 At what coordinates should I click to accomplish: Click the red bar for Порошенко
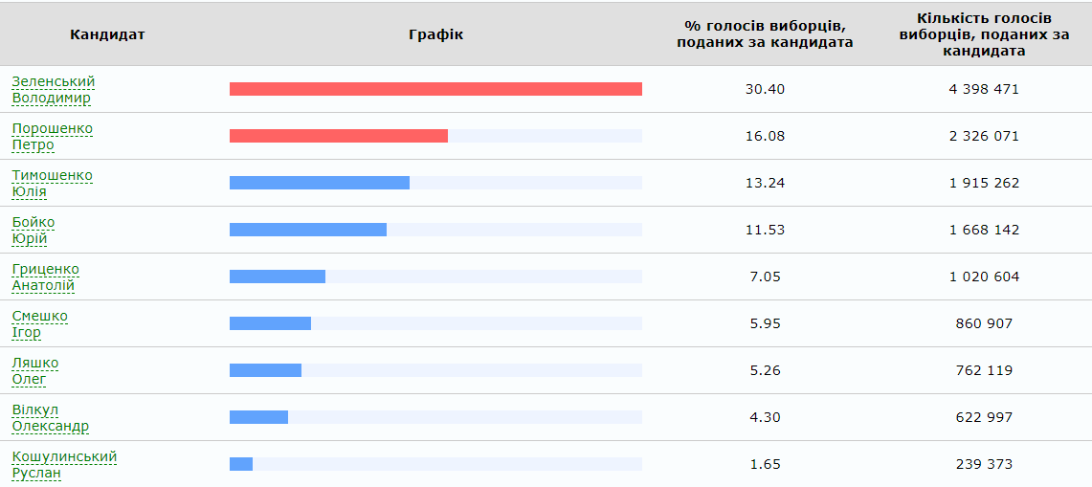[x=339, y=136]
